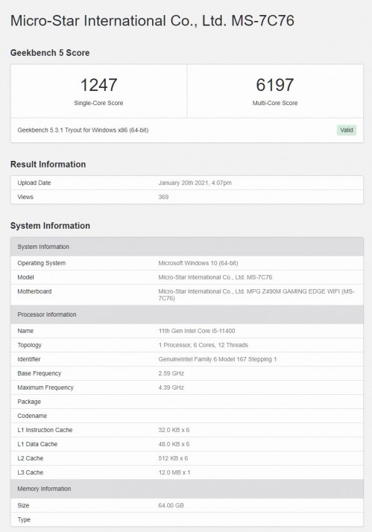Click the 6197 multi-core score
The width and height of the screenshot is (372, 532).
click(x=274, y=85)
